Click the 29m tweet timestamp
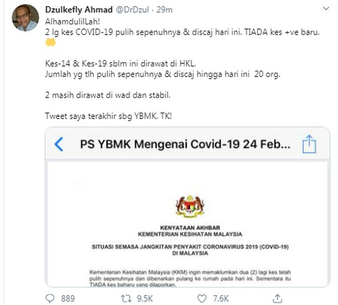338x305 pixels. (164, 10)
